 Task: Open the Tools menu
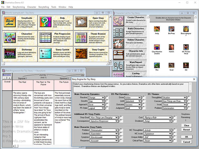54,7
